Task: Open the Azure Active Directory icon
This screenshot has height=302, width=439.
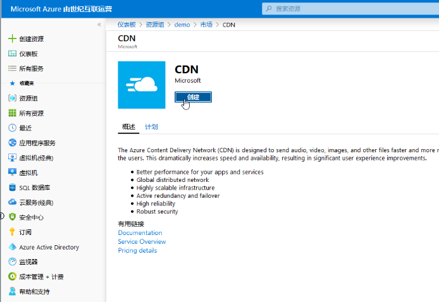Action: click(12, 247)
